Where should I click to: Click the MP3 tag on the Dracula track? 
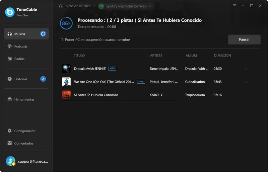112,69
